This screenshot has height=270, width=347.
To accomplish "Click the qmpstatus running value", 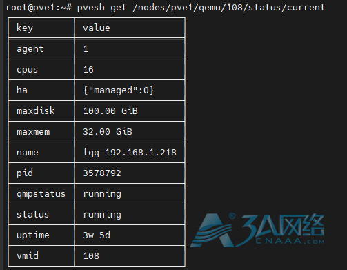I will coord(102,194).
